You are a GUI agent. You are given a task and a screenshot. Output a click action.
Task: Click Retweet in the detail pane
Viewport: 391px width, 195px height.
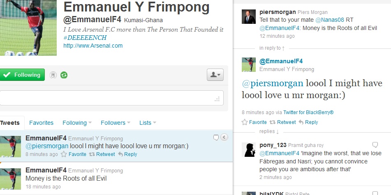(283, 122)
